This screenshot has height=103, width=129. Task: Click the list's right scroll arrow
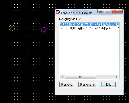[x=117, y=77]
